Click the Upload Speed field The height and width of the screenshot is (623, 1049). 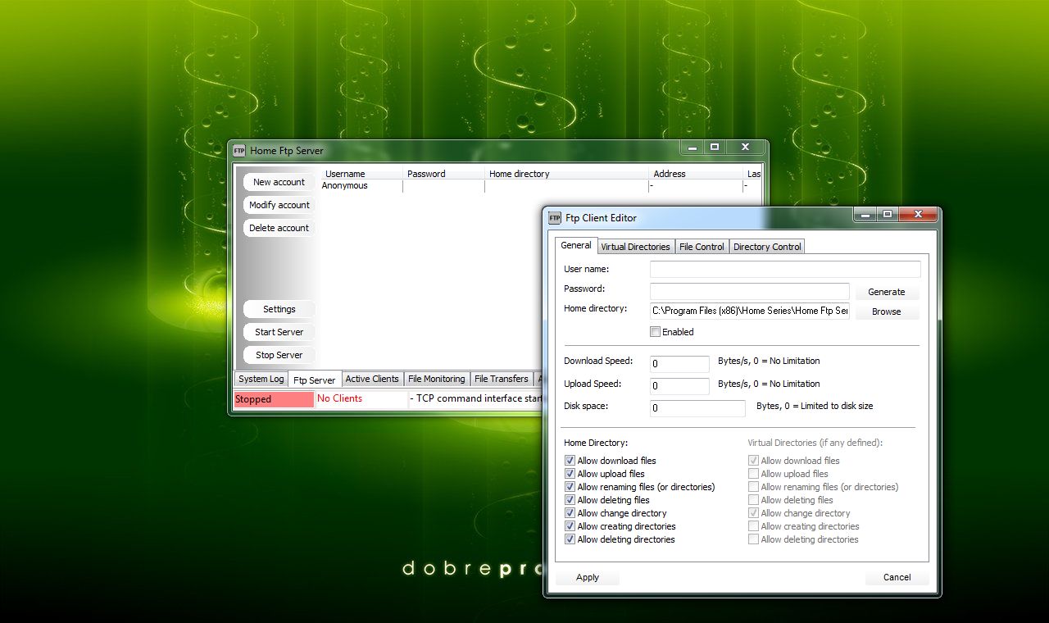pyautogui.click(x=679, y=385)
